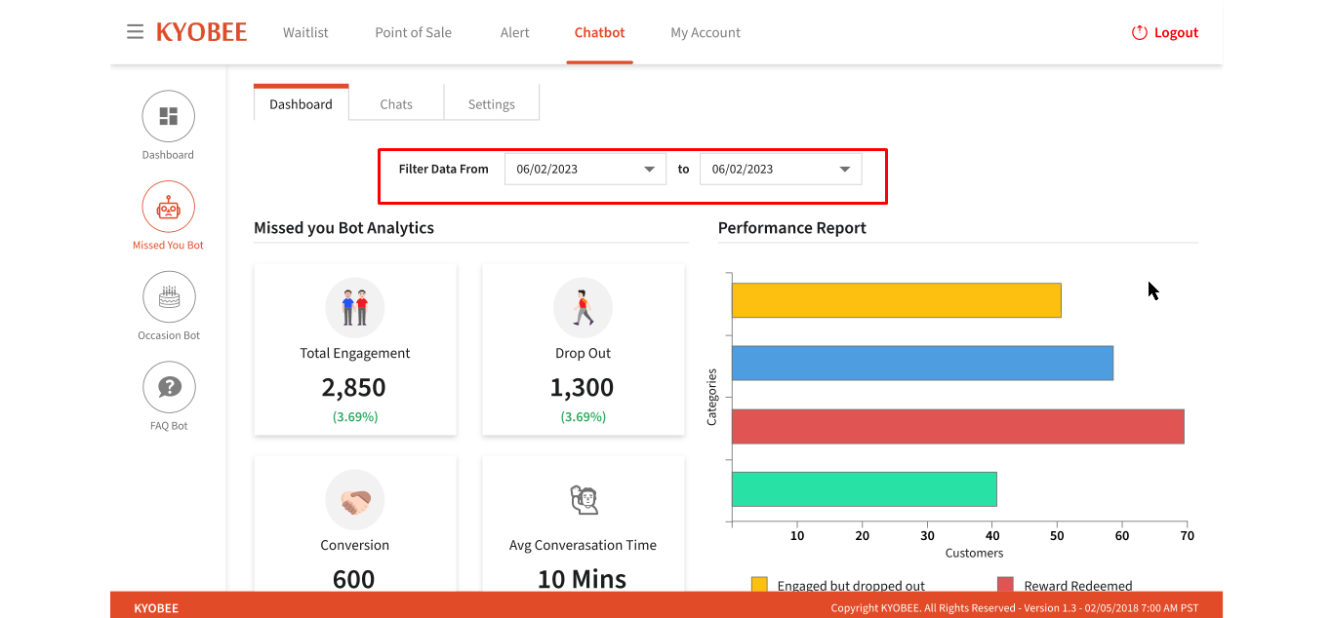
Task: Open the hamburger menu next to KYOBEE
Action: (135, 32)
